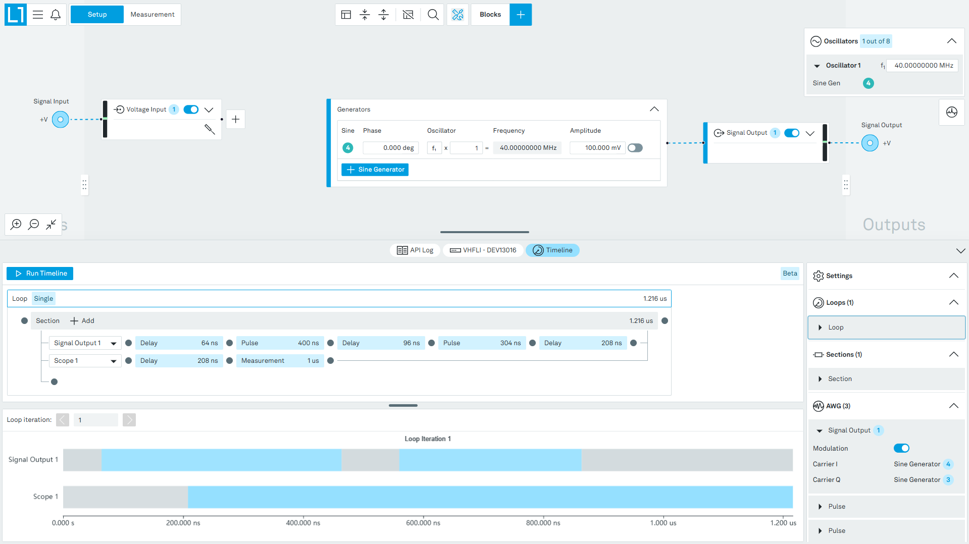Zoom in on the block diagram
The height and width of the screenshot is (544, 969).
tap(16, 224)
